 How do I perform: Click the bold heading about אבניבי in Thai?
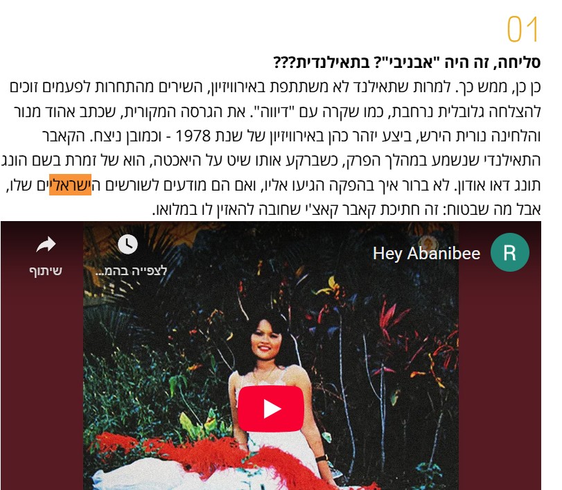407,62
